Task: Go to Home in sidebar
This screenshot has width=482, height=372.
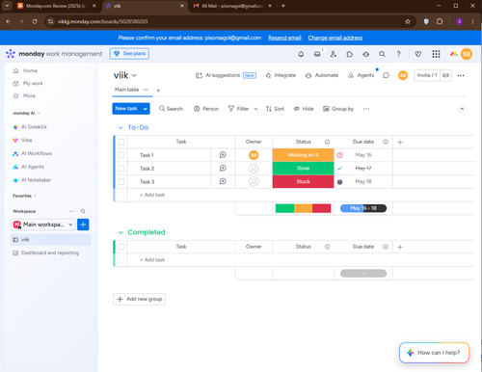Action: click(x=30, y=70)
